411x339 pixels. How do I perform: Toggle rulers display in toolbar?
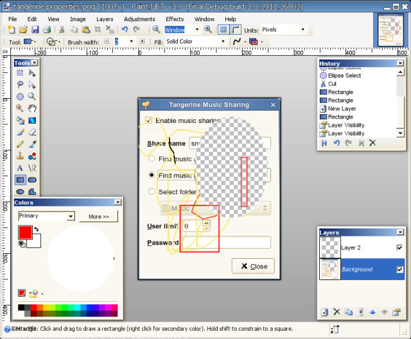coord(236,29)
